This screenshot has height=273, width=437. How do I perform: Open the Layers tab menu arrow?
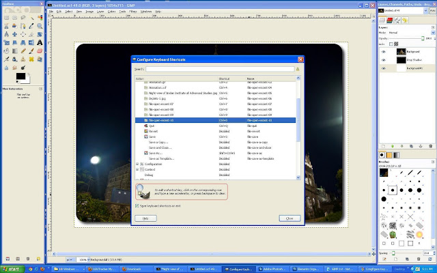click(x=433, y=27)
